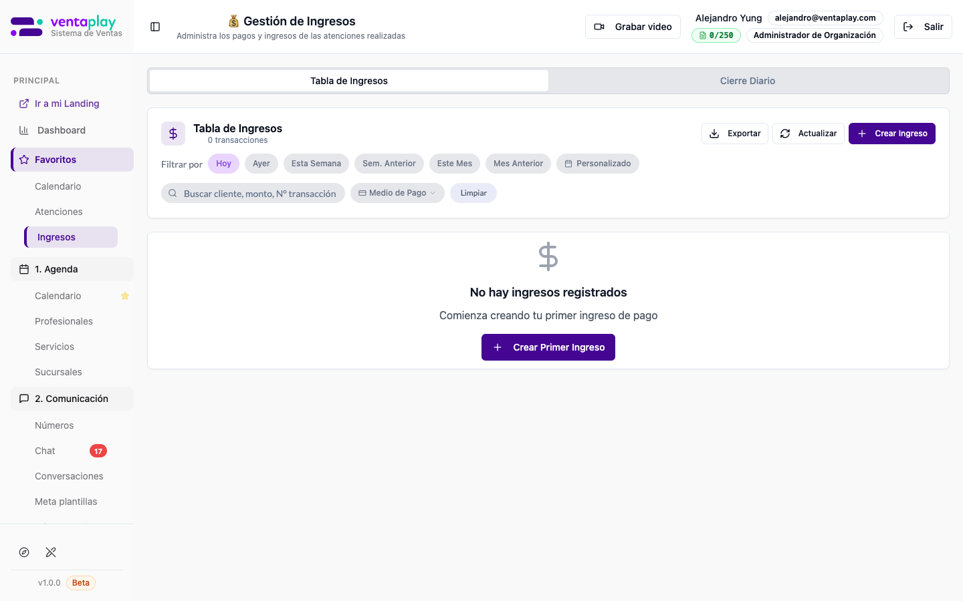This screenshot has width=963, height=601.
Task: Select the Hoy filter chip
Action: pyautogui.click(x=223, y=164)
